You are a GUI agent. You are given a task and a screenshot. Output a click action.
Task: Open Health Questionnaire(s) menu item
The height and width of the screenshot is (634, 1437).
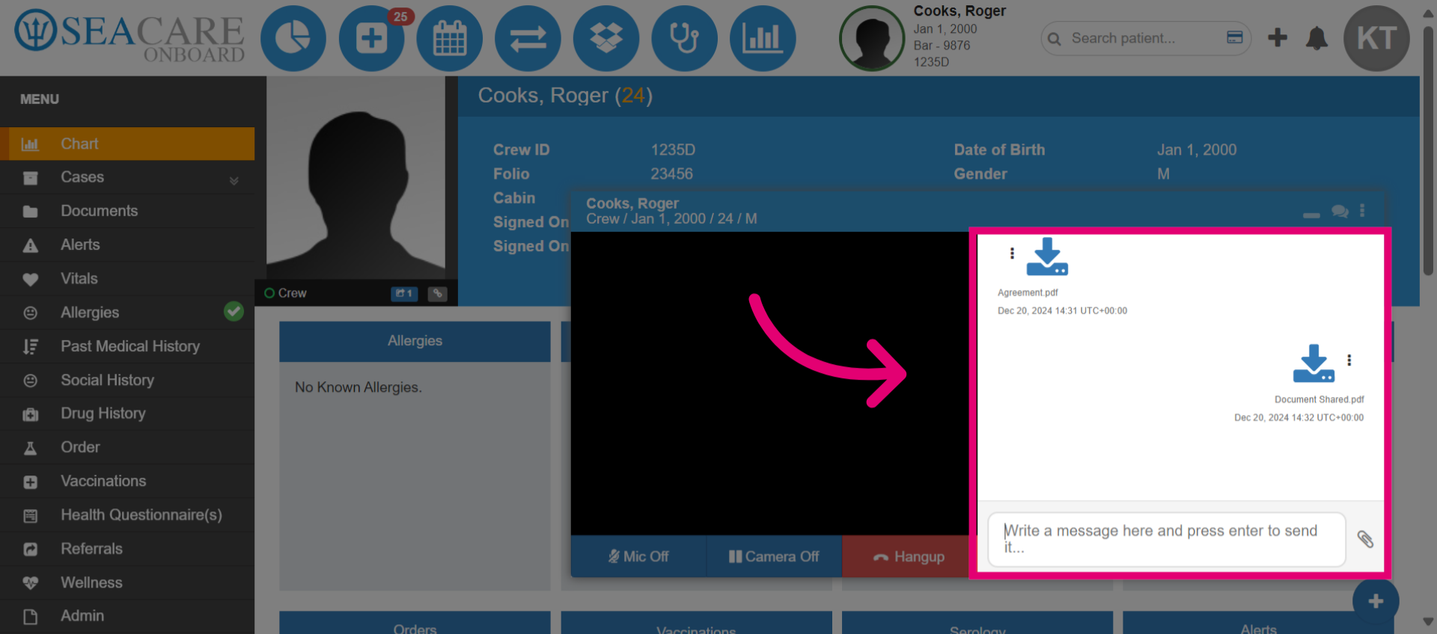[x=127, y=515]
